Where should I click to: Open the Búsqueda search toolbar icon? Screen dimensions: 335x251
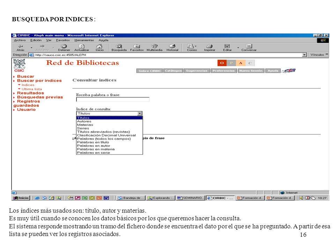point(119,46)
